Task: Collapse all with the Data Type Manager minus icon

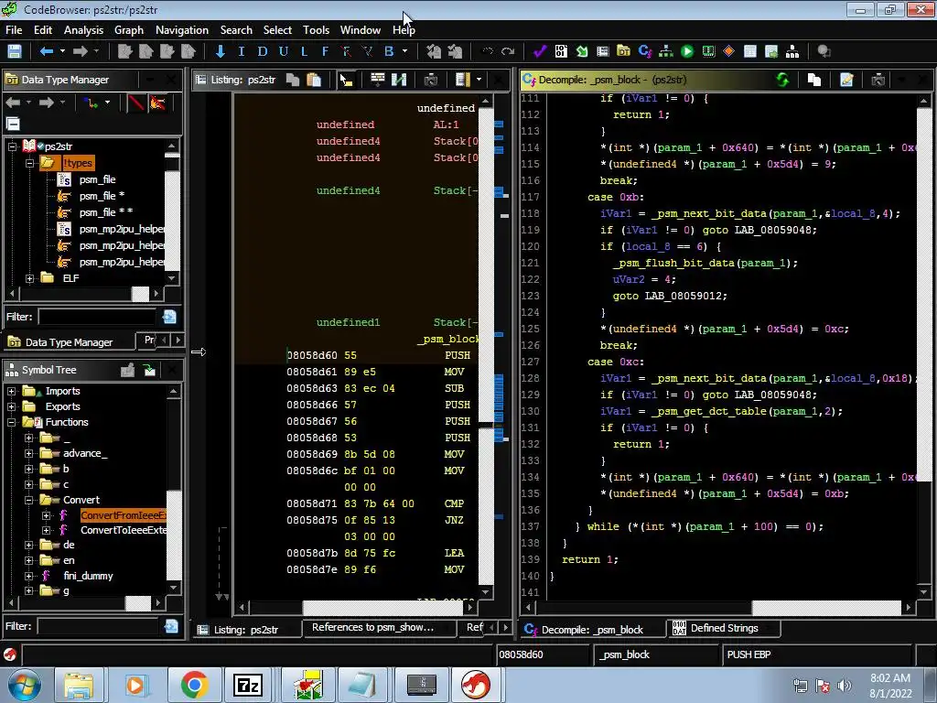Action: (x=13, y=124)
